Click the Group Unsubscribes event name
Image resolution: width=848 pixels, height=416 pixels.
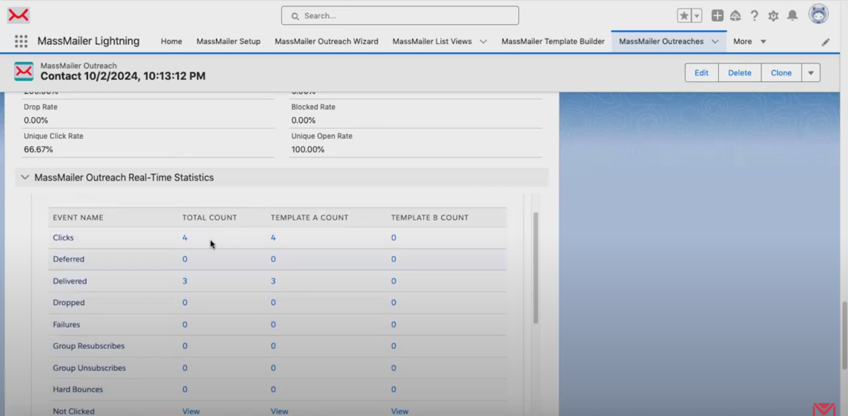tap(89, 368)
